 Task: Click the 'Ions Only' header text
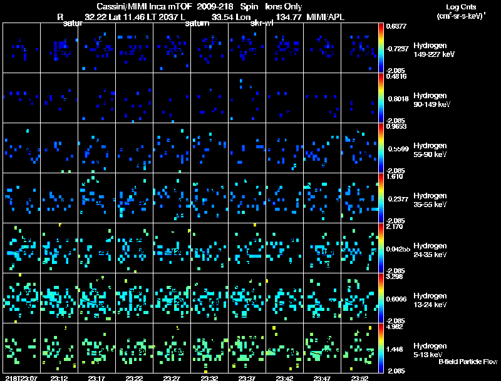tap(284, 7)
